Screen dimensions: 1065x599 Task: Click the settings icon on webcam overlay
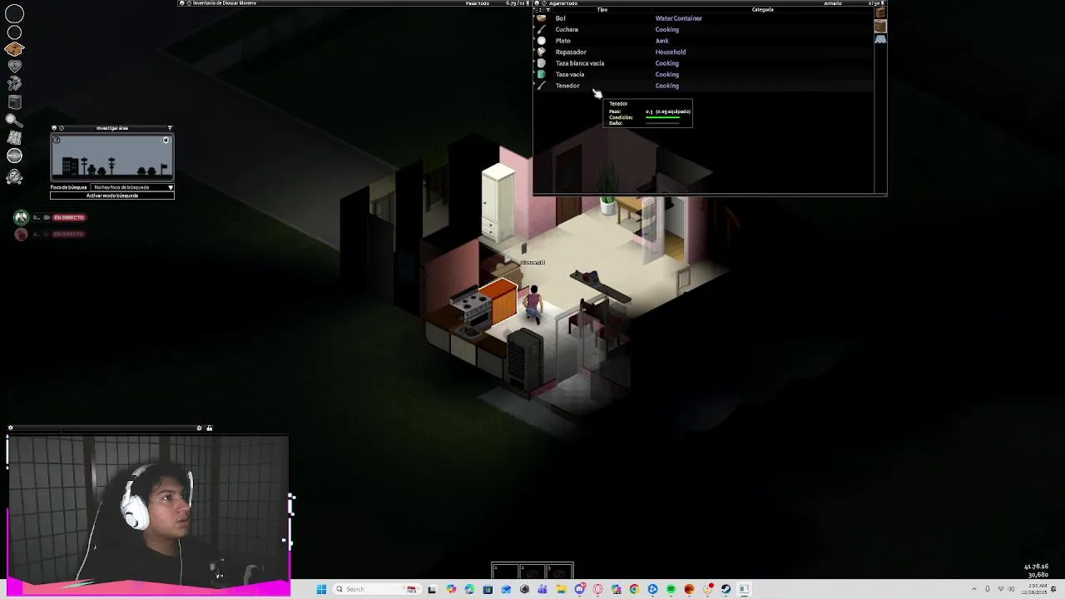199,428
